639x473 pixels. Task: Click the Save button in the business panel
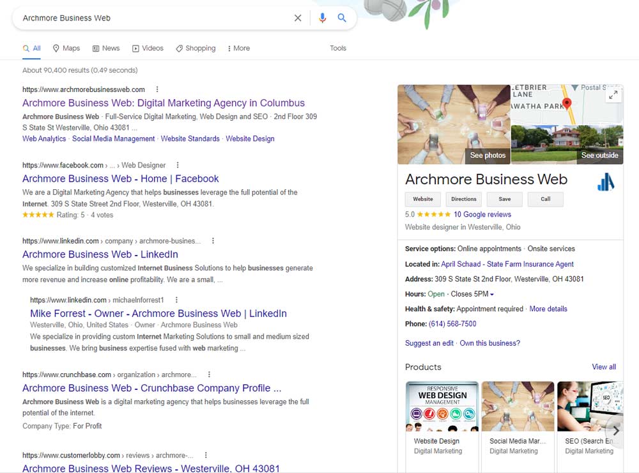(x=505, y=199)
